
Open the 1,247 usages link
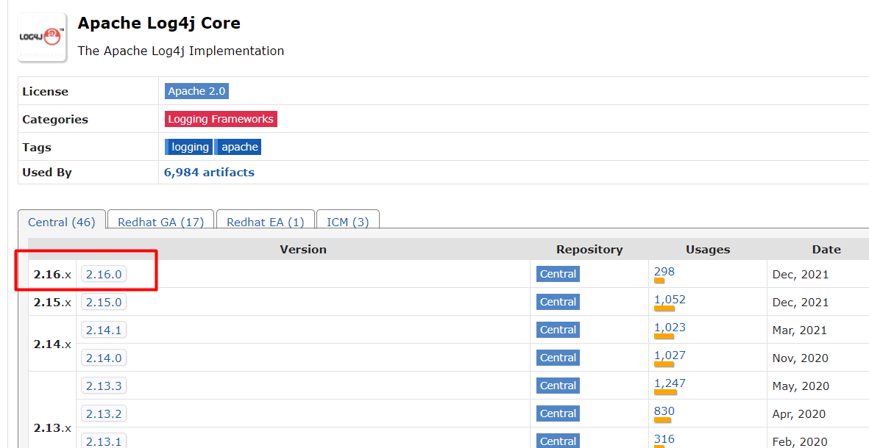click(x=670, y=383)
